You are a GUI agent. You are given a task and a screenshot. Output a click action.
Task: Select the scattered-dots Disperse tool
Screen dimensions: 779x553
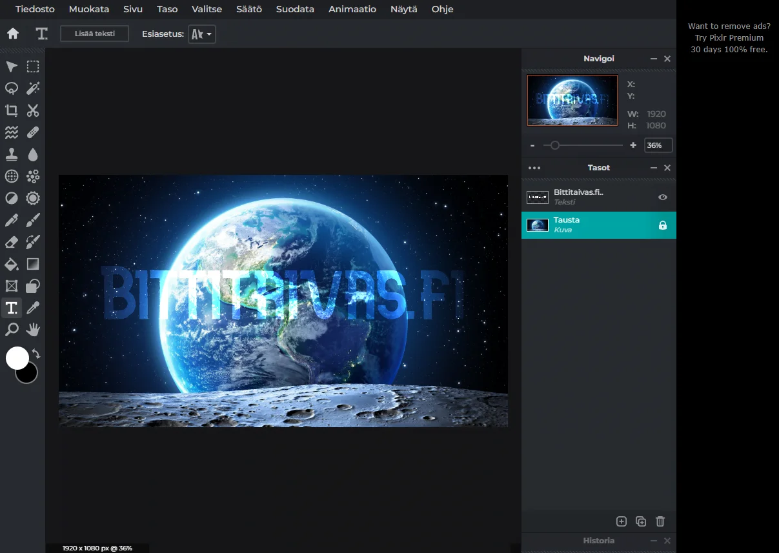(33, 176)
